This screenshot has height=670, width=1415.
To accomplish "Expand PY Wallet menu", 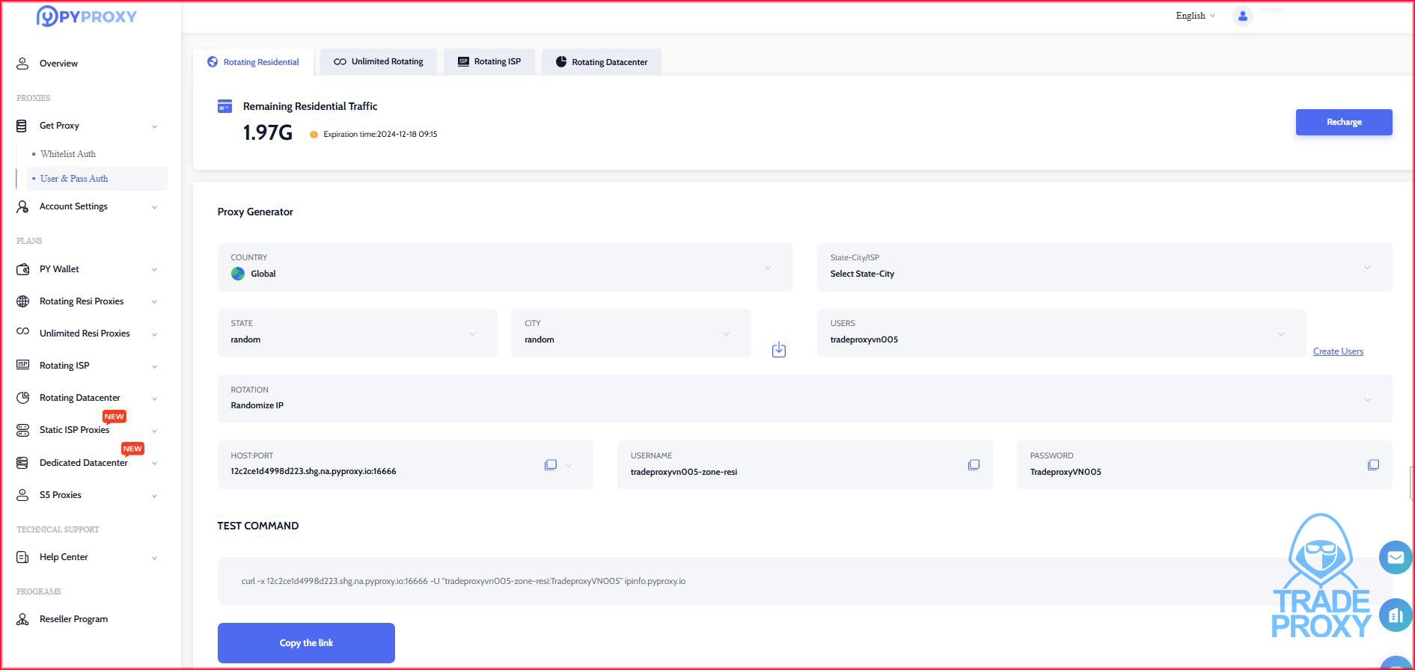I will pos(154,270).
